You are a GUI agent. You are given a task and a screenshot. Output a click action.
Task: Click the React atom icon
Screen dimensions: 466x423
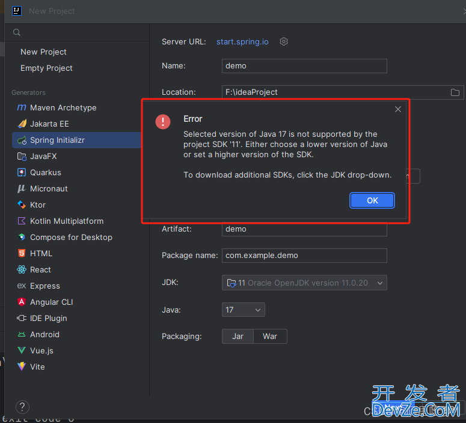(x=22, y=269)
